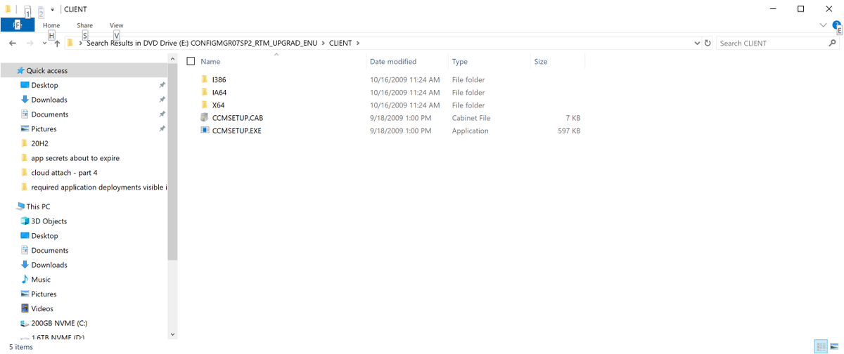The height and width of the screenshot is (354, 844).
Task: Click the Downloads icon under This PC
Action: point(25,265)
